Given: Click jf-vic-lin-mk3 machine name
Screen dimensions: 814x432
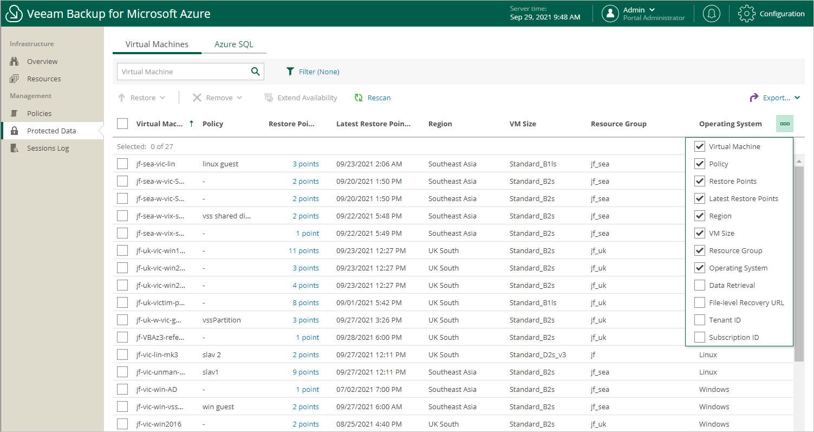Looking at the screenshot, I should click(x=157, y=354).
